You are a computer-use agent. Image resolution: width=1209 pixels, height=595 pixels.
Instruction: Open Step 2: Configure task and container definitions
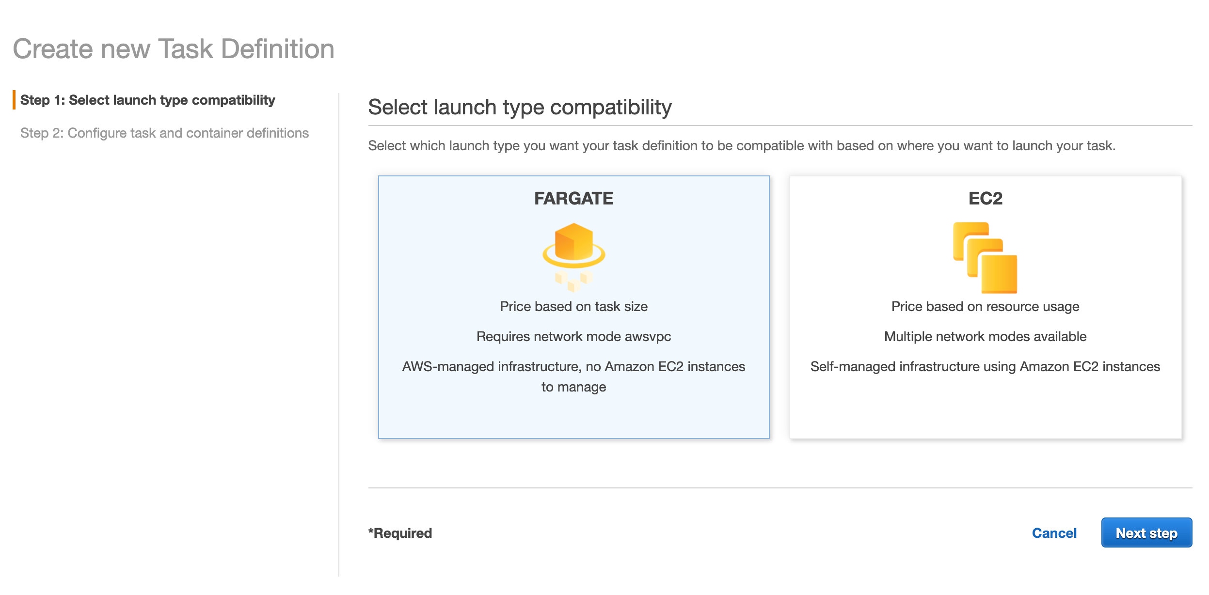pyautogui.click(x=164, y=133)
